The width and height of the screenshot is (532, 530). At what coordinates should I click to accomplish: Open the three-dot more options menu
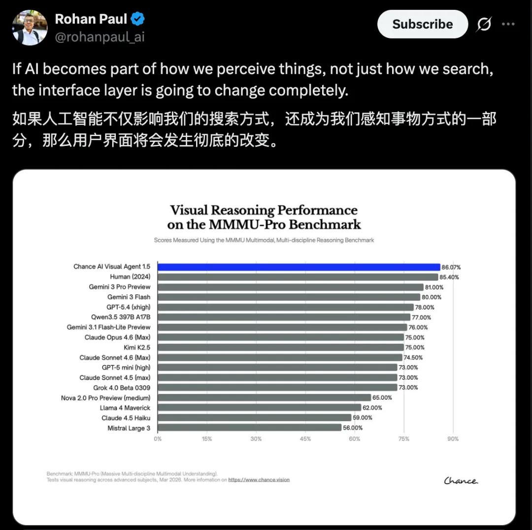508,24
